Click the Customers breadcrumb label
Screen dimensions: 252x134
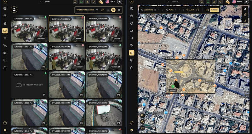pos(148,10)
